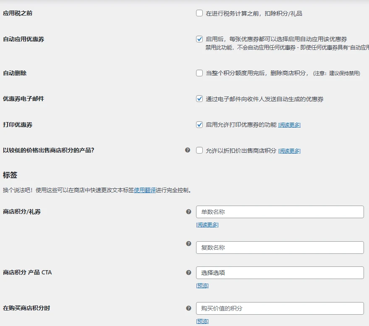Screen dimensions: 369x326
Task: 勾选"允许以折扣价出售商店积分"
Action: click(199, 151)
